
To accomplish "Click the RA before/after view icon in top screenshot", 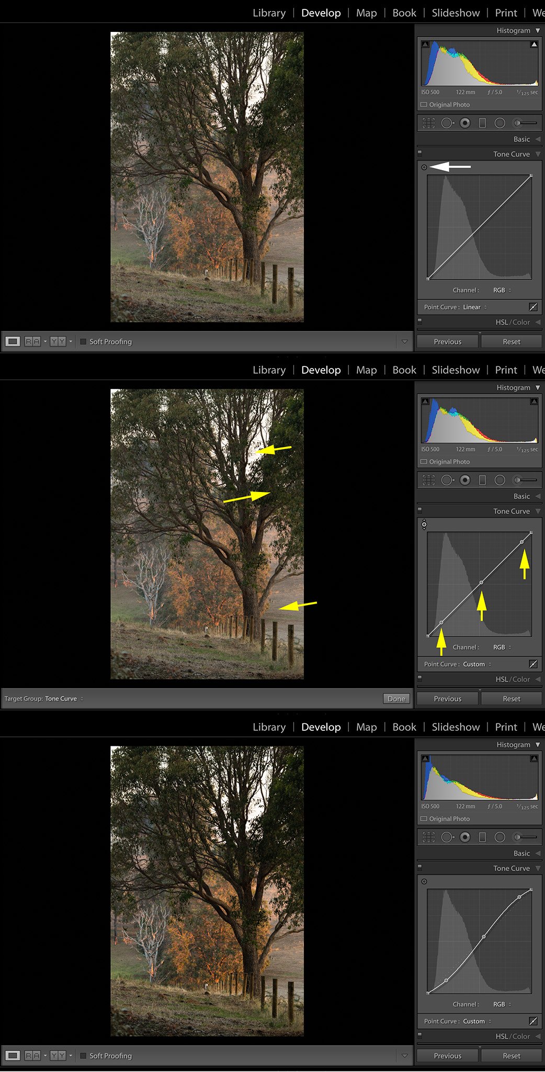I will 32,341.
